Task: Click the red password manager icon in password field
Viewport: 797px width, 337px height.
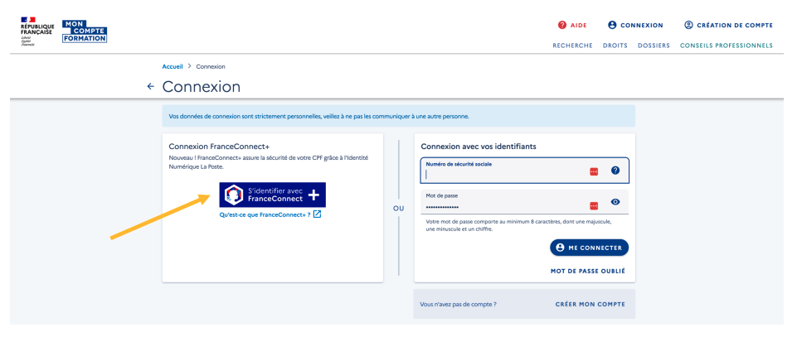Action: click(x=594, y=205)
